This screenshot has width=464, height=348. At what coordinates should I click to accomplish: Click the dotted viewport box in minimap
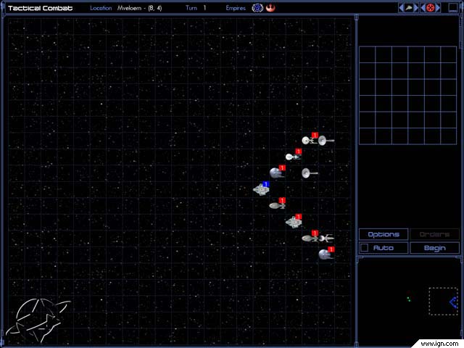point(442,301)
